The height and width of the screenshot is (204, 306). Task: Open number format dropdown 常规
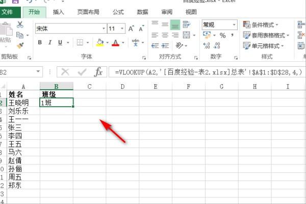pos(234,24)
